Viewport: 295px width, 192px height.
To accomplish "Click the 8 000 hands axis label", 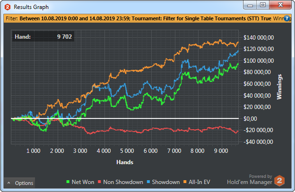I will pyautogui.click(x=197, y=150).
